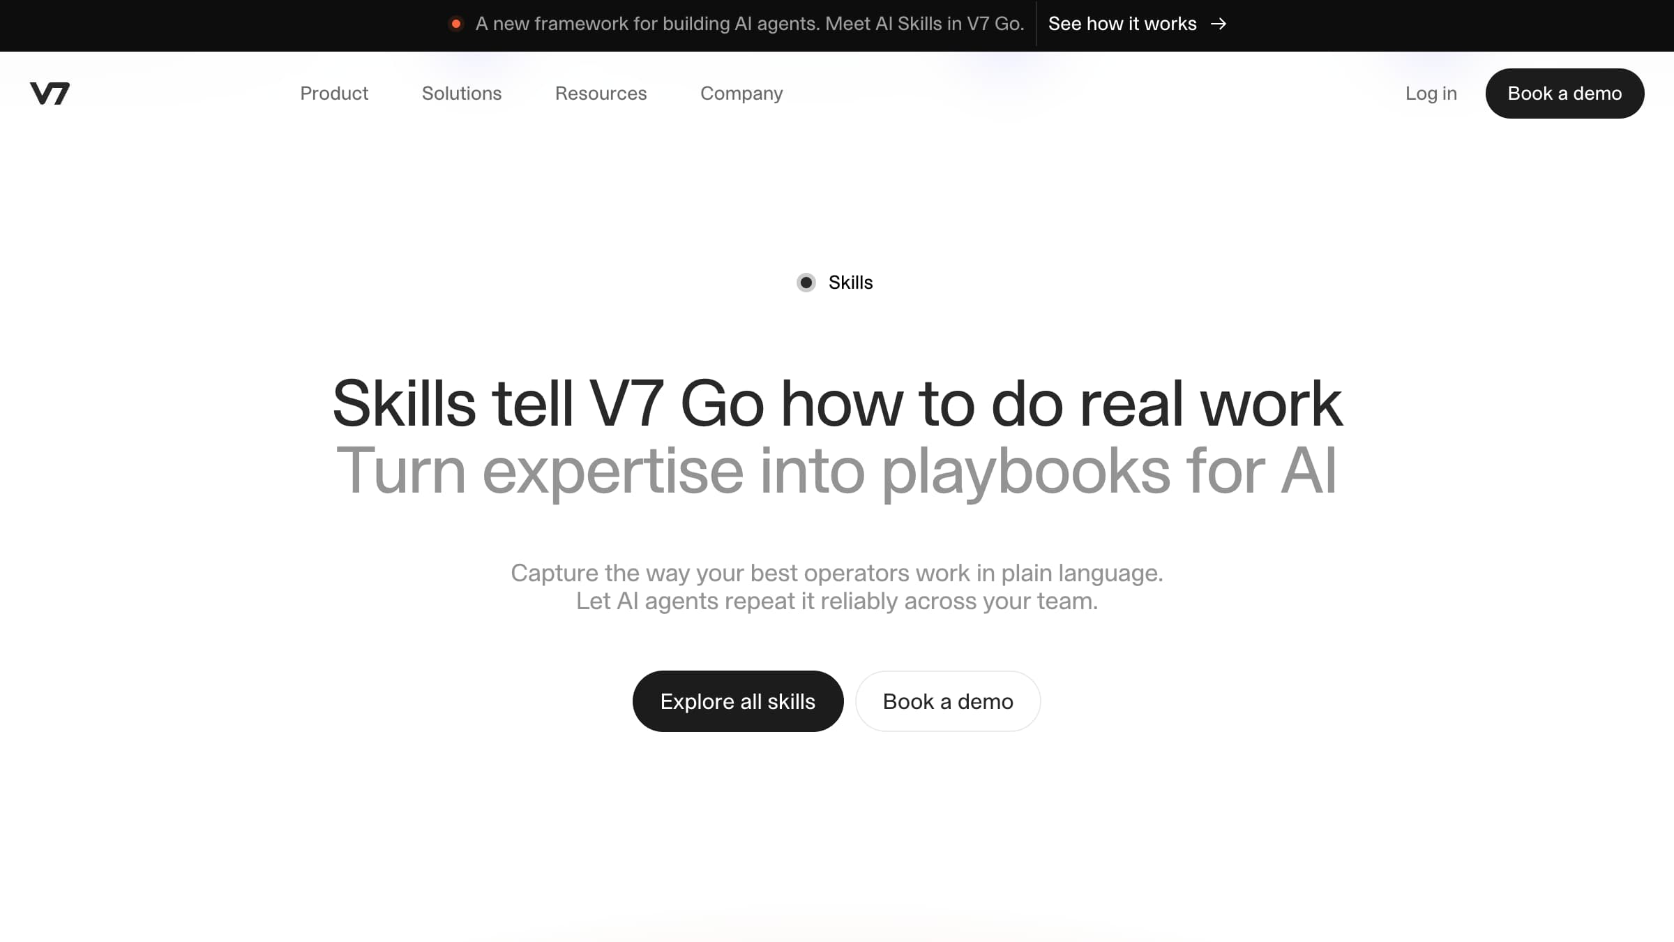Expand the Solutions navigation menu

pos(461,94)
